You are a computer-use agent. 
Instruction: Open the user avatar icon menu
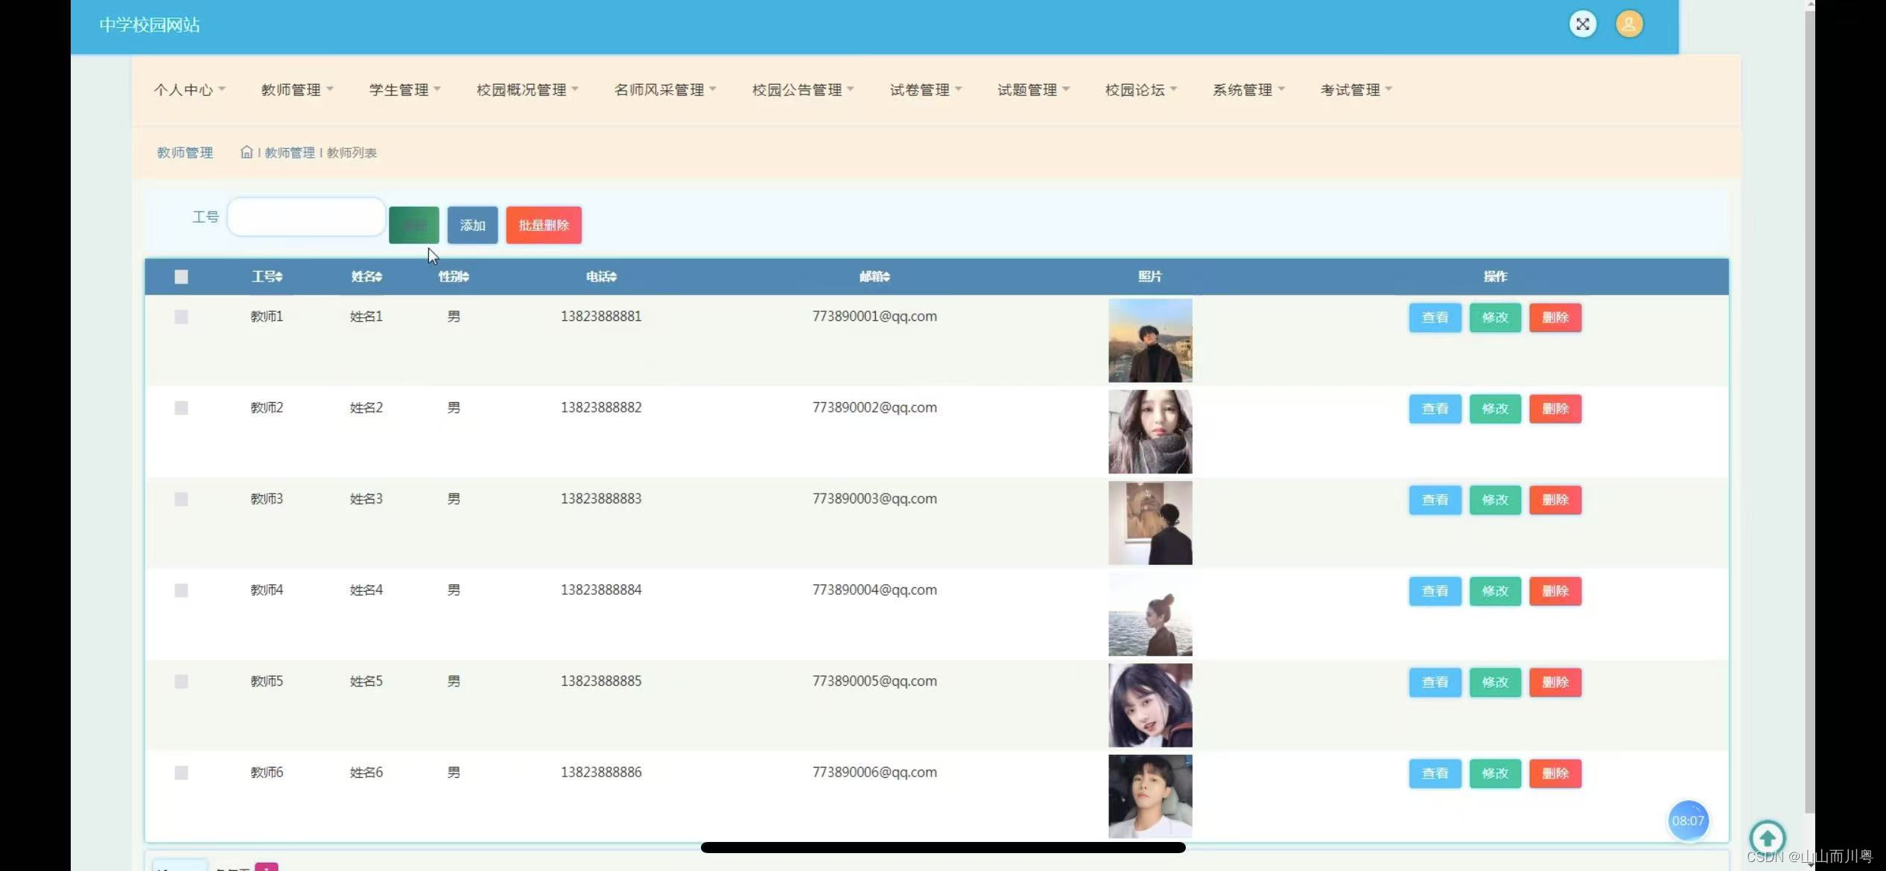point(1629,24)
